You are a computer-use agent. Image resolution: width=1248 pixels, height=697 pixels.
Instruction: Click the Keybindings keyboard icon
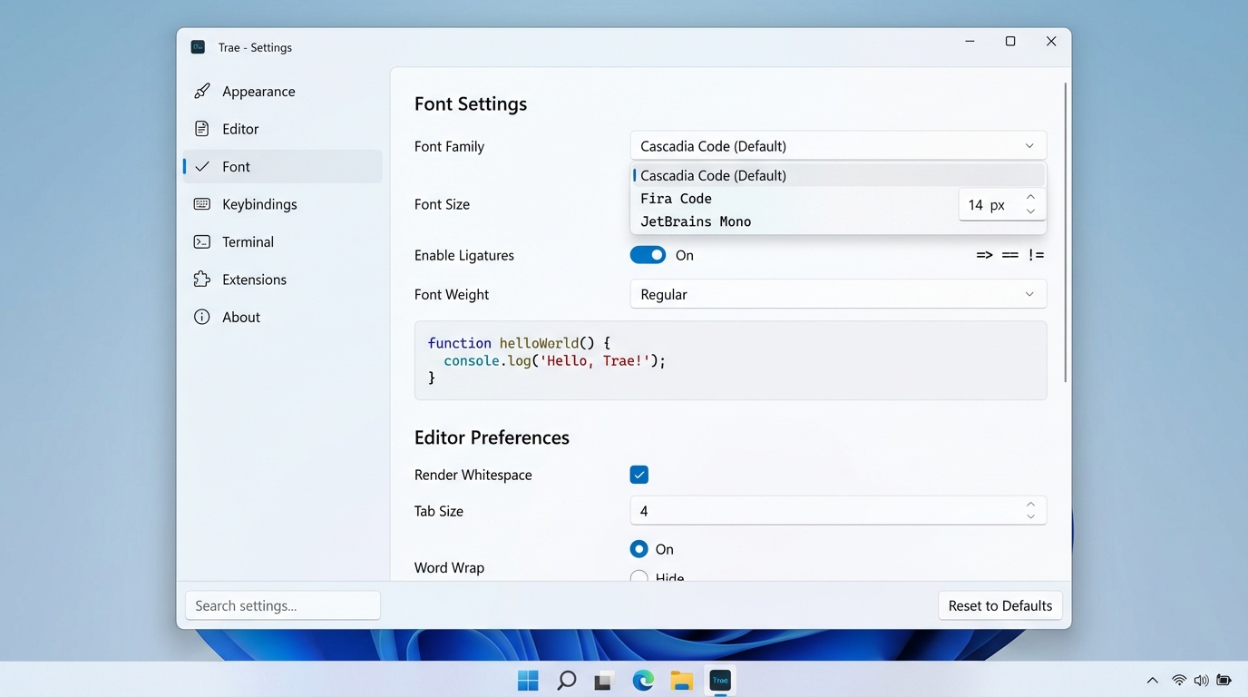click(x=200, y=203)
